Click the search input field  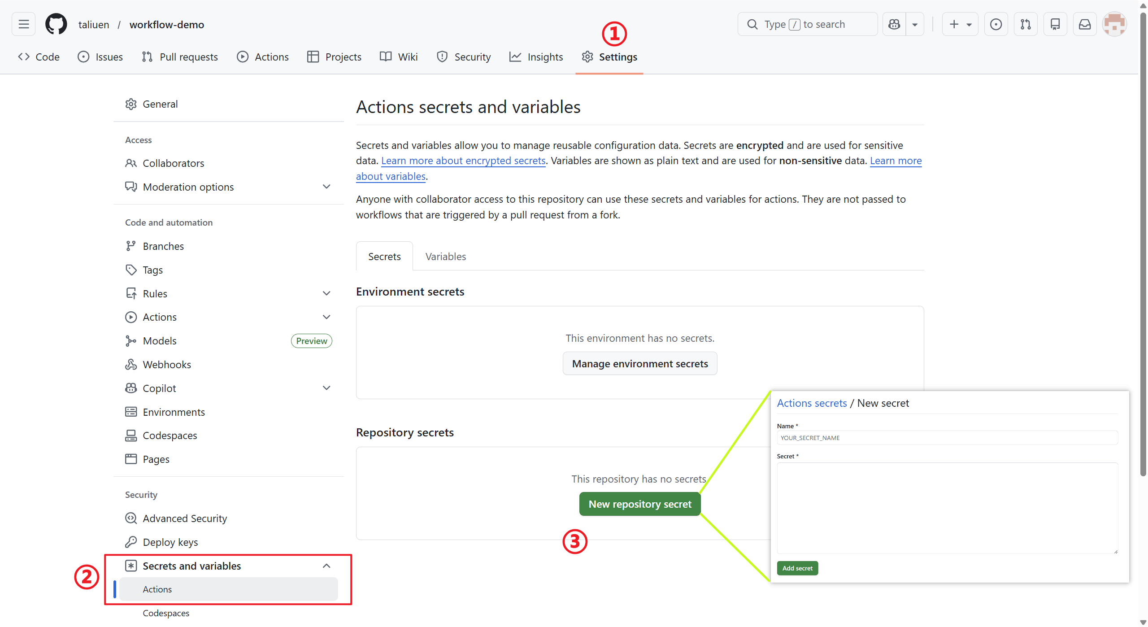(x=807, y=24)
